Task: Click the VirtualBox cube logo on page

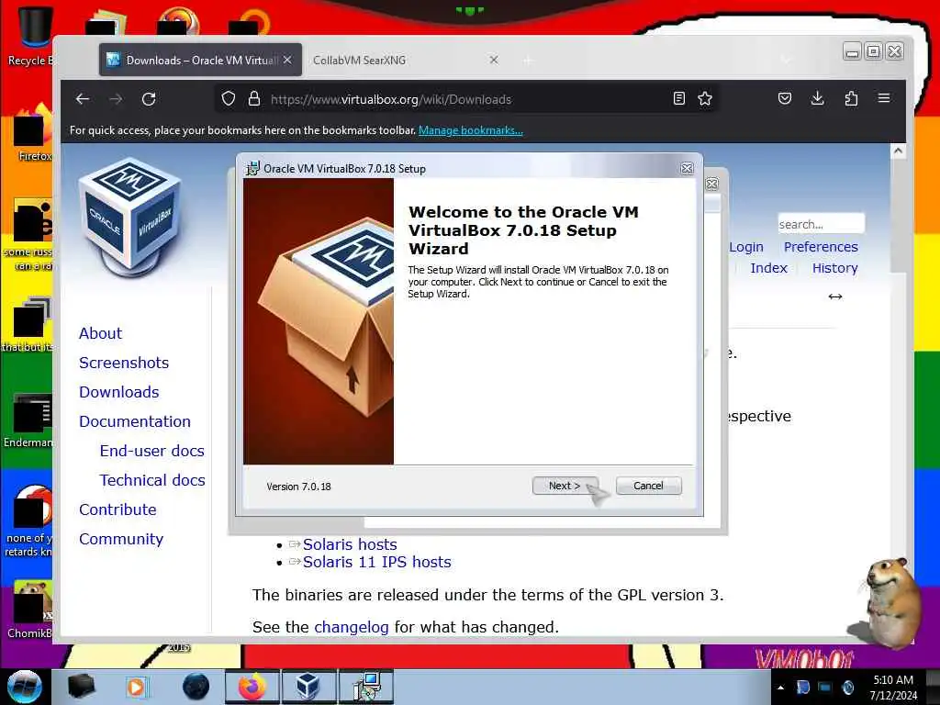Action: click(x=129, y=216)
